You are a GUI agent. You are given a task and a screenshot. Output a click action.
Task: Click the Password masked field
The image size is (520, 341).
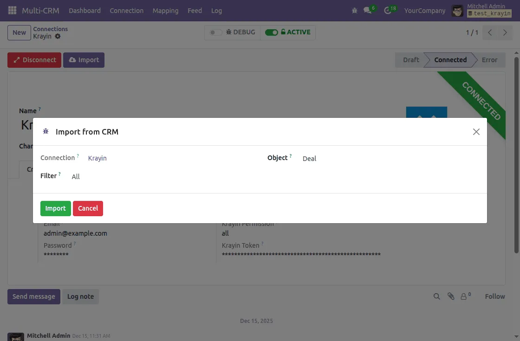click(x=56, y=255)
